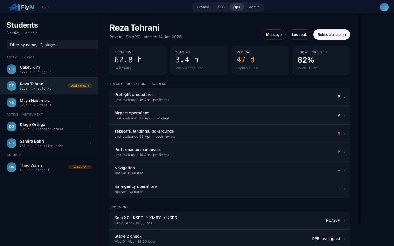The image size is (394, 246).
Task: Select student Diego Ortega
Action: 49,127
